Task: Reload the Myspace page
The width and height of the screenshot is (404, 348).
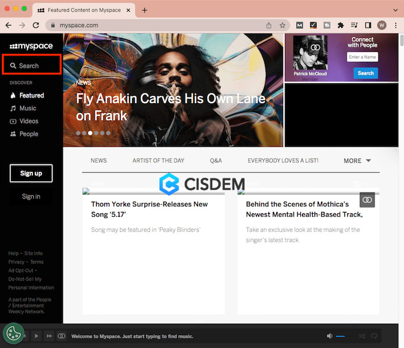Action: pos(36,26)
